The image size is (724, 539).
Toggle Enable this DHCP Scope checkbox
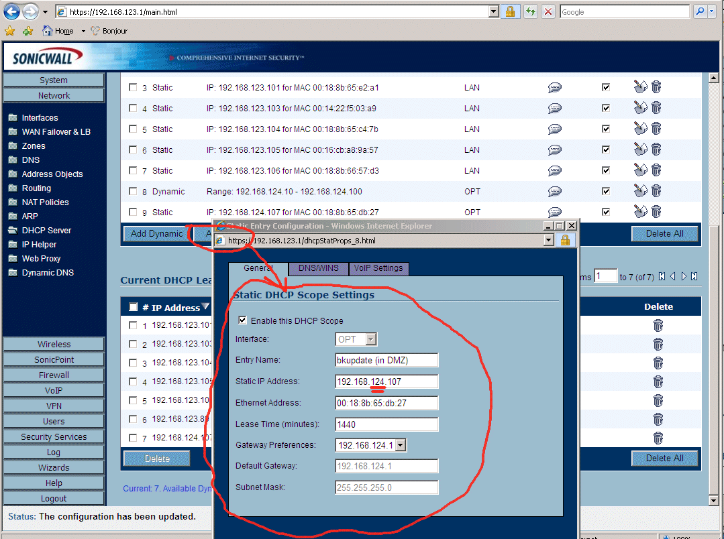[x=242, y=320]
